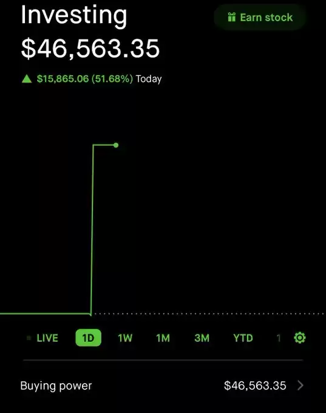Click the green up-triangle gain indicator
This screenshot has height=413, width=326.
click(27, 79)
